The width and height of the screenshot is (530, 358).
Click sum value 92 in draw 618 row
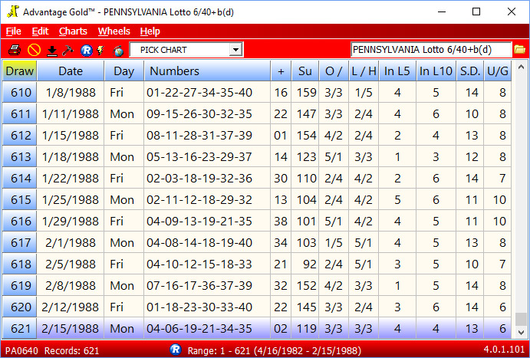click(x=305, y=264)
